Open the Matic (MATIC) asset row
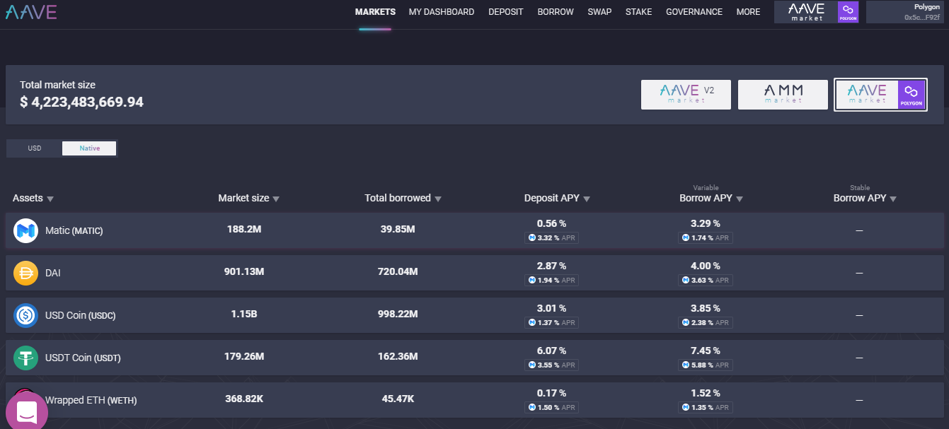This screenshot has width=949, height=429. click(x=475, y=230)
